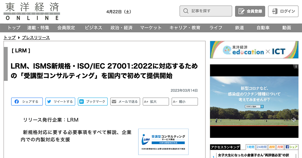Click the 2023年03月14日 publish date
The width and height of the screenshot is (302, 158).
point(184,90)
